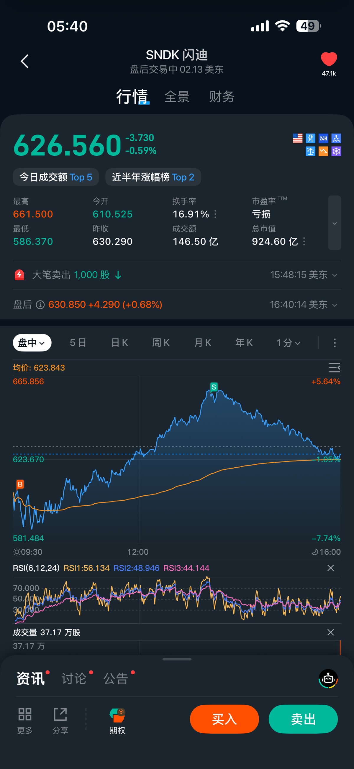Screen dimensions: 354x769
Task: Open the 1分 interval dropdown
Action: (x=288, y=343)
